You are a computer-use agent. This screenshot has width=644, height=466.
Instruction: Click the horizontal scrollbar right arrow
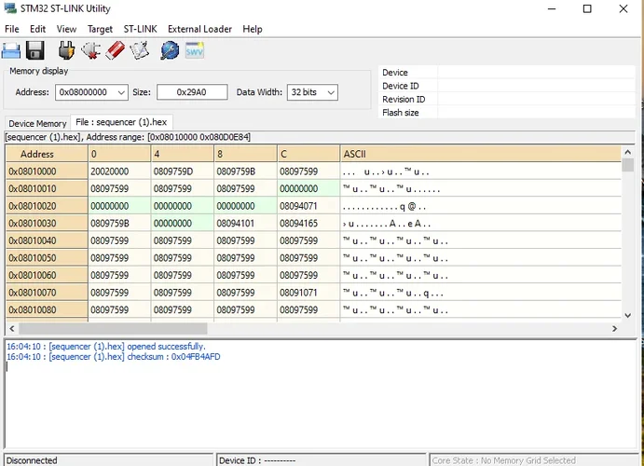point(614,328)
